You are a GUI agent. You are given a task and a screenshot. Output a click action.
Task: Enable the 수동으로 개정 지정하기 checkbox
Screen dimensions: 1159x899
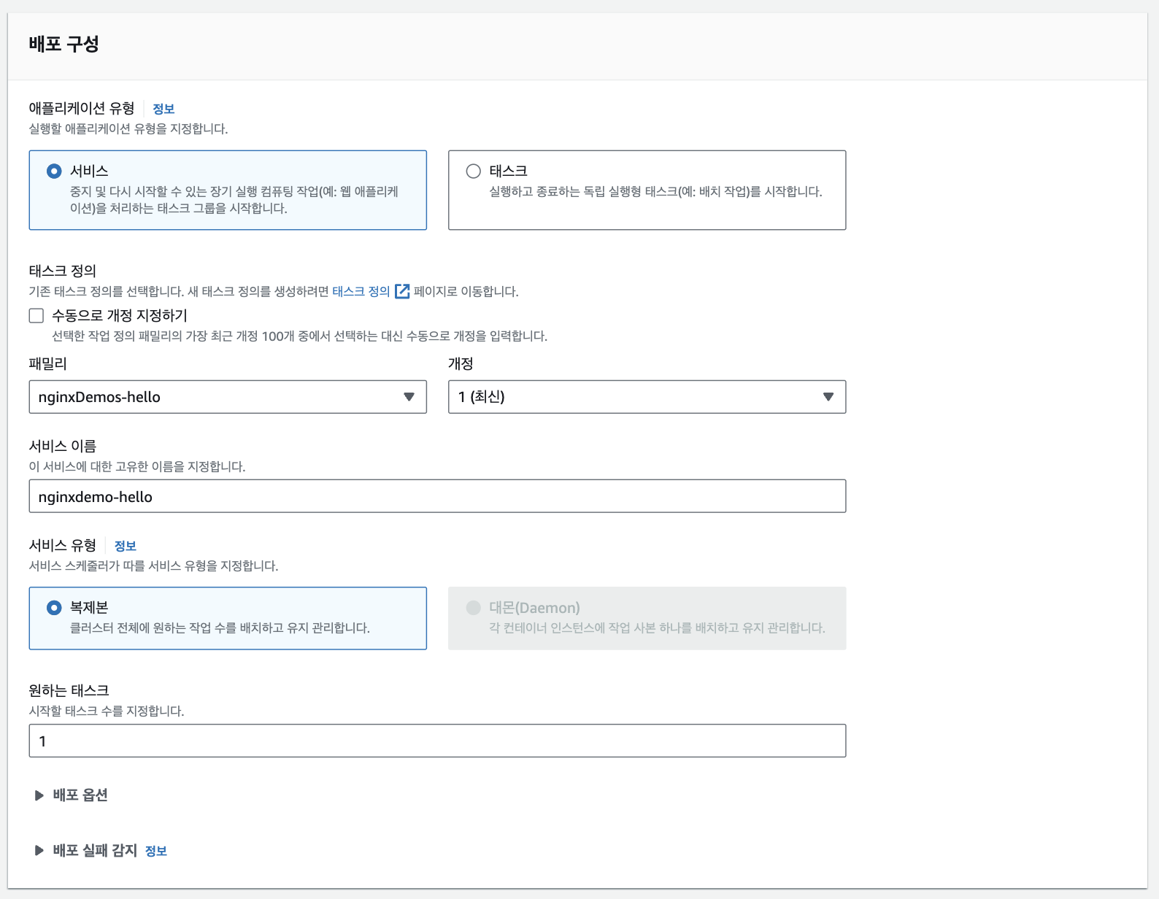pos(36,316)
